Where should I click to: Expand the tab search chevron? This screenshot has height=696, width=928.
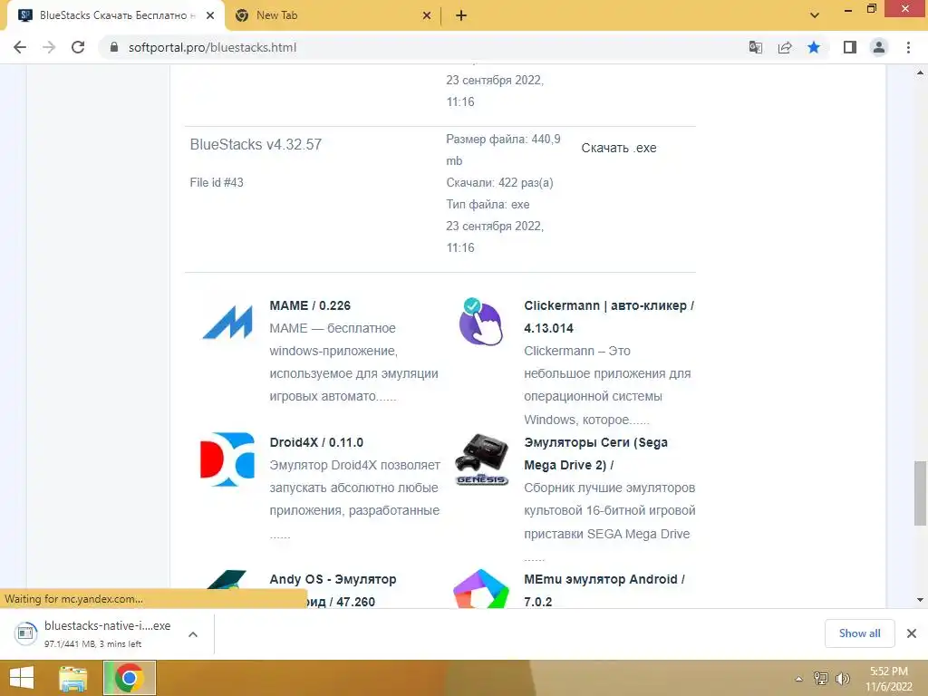[x=815, y=15]
